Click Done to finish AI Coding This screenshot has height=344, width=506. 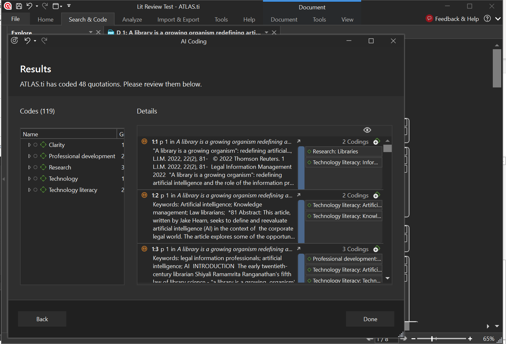point(370,319)
